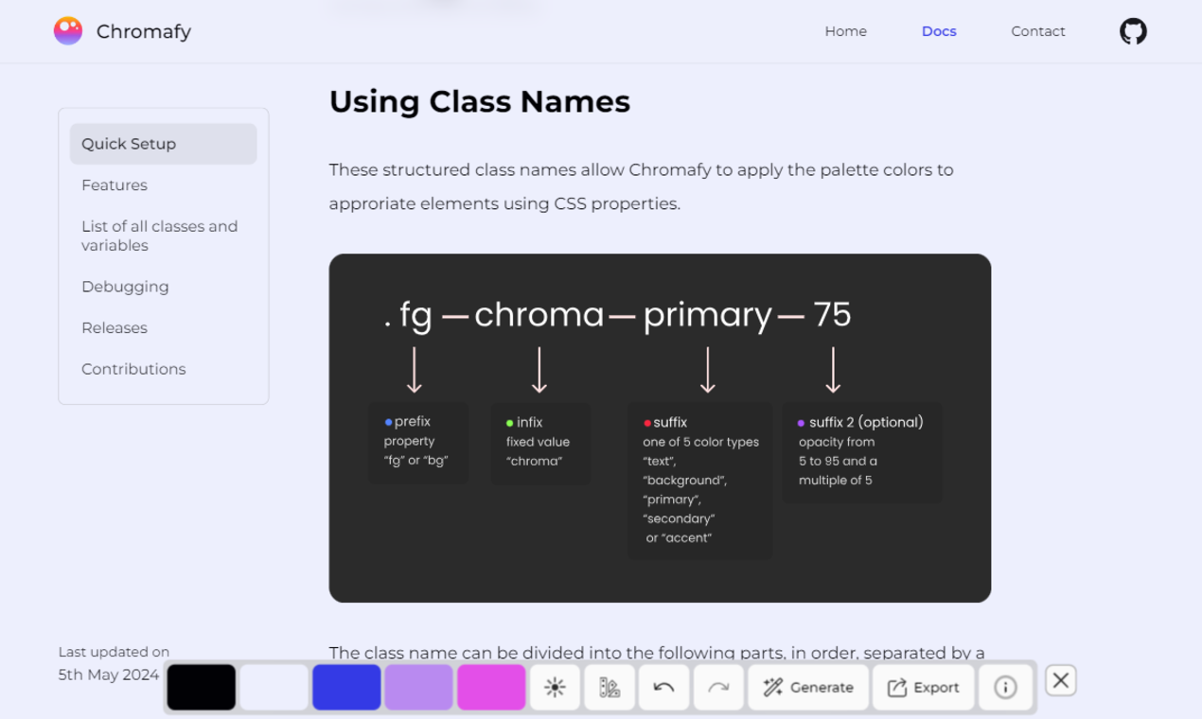Export the current palette
This screenshot has width=1202, height=719.
coord(923,688)
